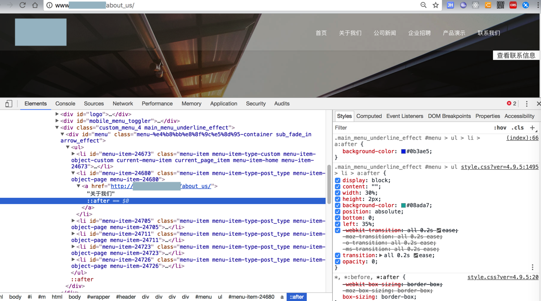The height and width of the screenshot is (301, 541).
Task: Switch to the Sources tab
Action: tap(94, 104)
